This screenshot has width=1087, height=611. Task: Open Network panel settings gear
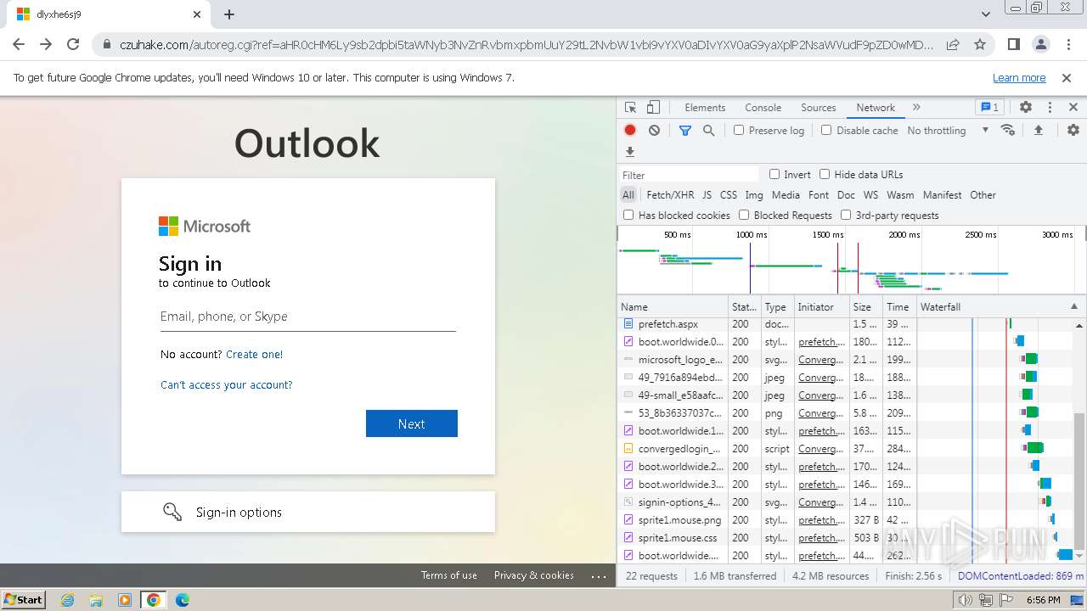coord(1073,131)
